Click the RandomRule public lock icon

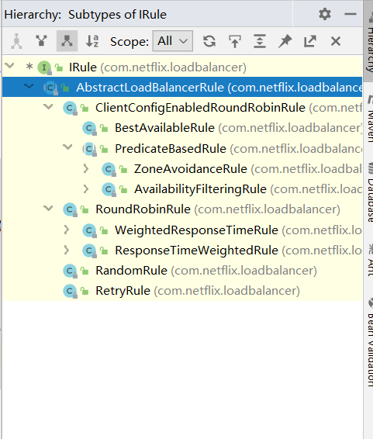pyautogui.click(x=85, y=271)
